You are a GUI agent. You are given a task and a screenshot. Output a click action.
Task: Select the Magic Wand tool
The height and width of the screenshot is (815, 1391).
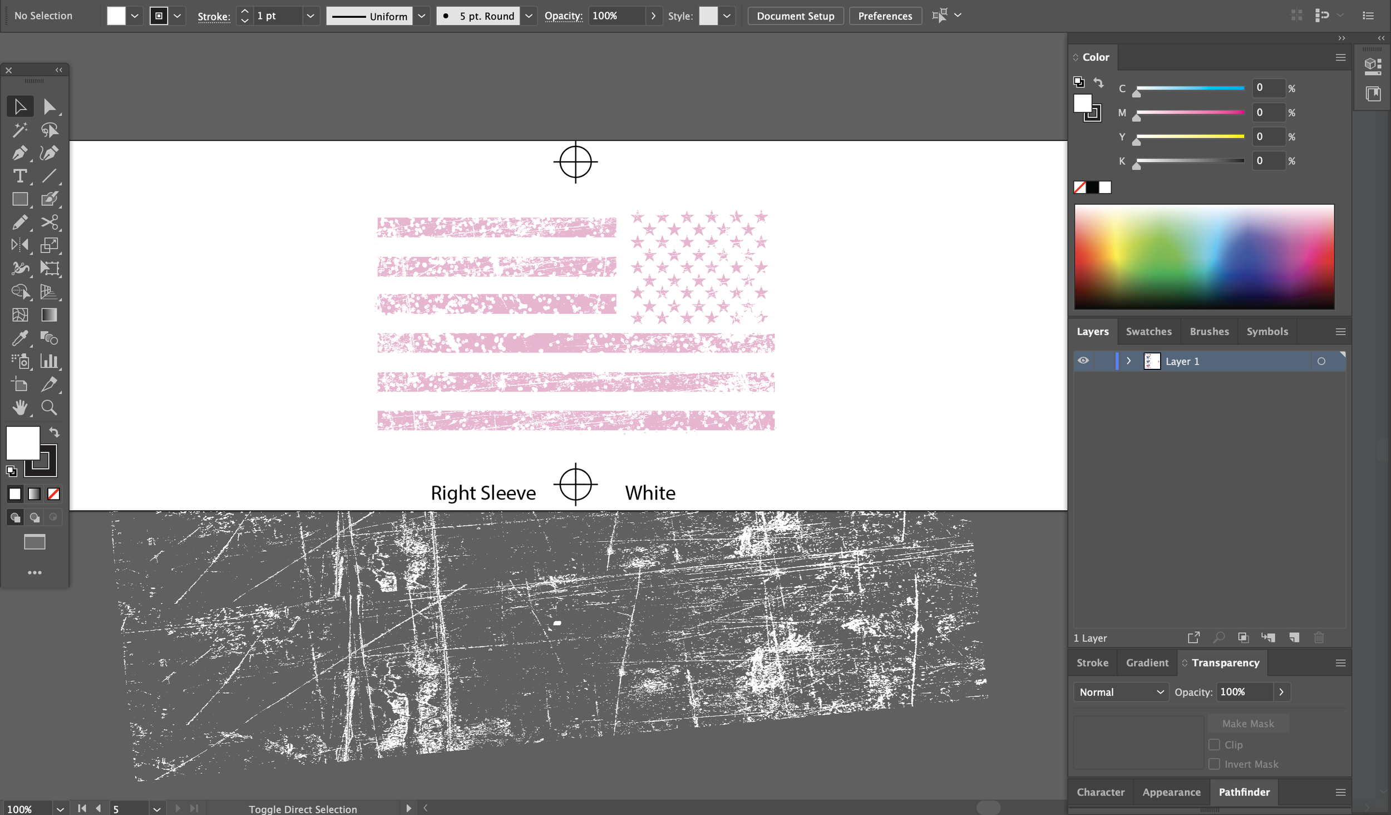click(x=19, y=130)
